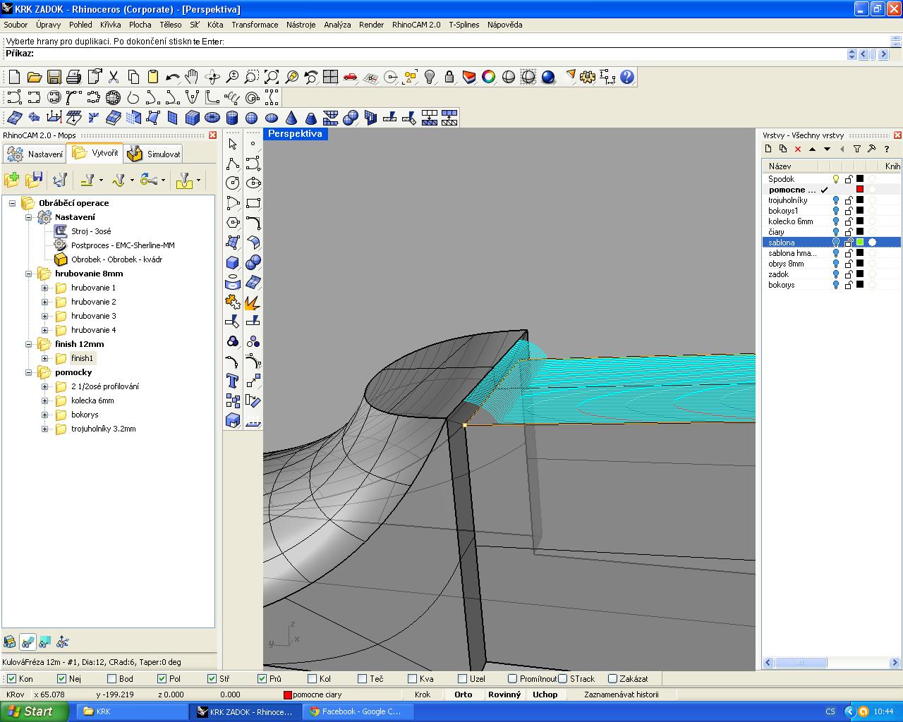Uncheck the Kon osnap checkbox
The width and height of the screenshot is (903, 722).
11,679
